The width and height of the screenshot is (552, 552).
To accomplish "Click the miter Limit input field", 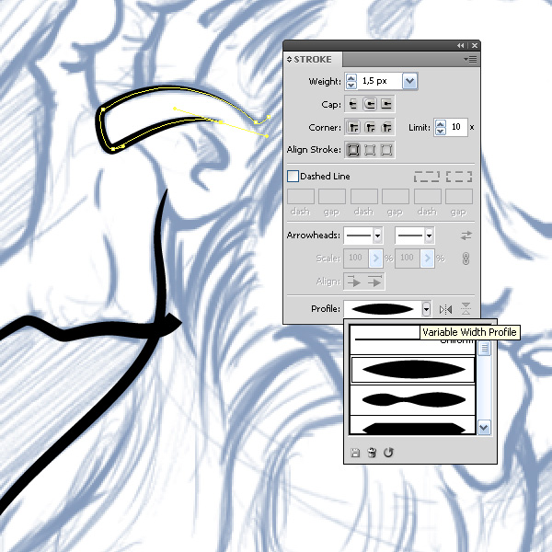I will (457, 127).
